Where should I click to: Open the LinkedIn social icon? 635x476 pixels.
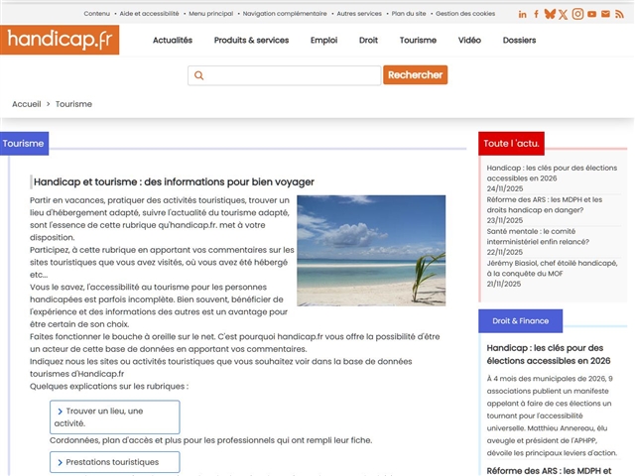click(x=523, y=14)
